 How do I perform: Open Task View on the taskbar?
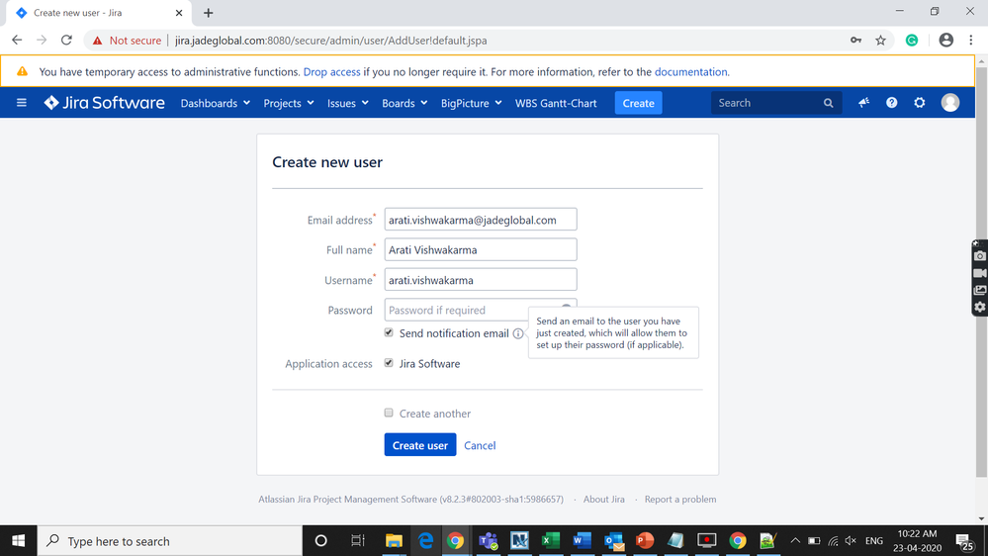click(357, 541)
